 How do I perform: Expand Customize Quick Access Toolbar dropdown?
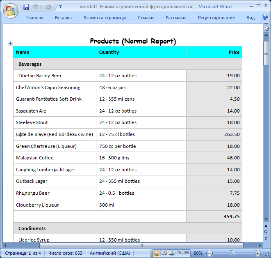pyautogui.click(x=61, y=7)
